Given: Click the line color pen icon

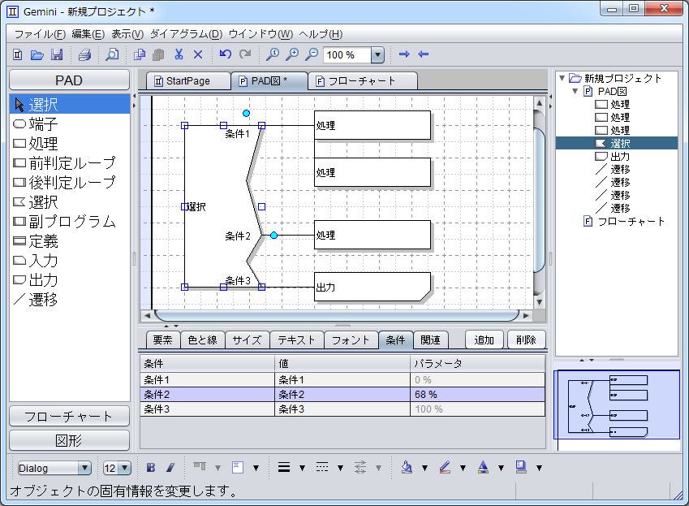Looking at the screenshot, I should pyautogui.click(x=445, y=467).
